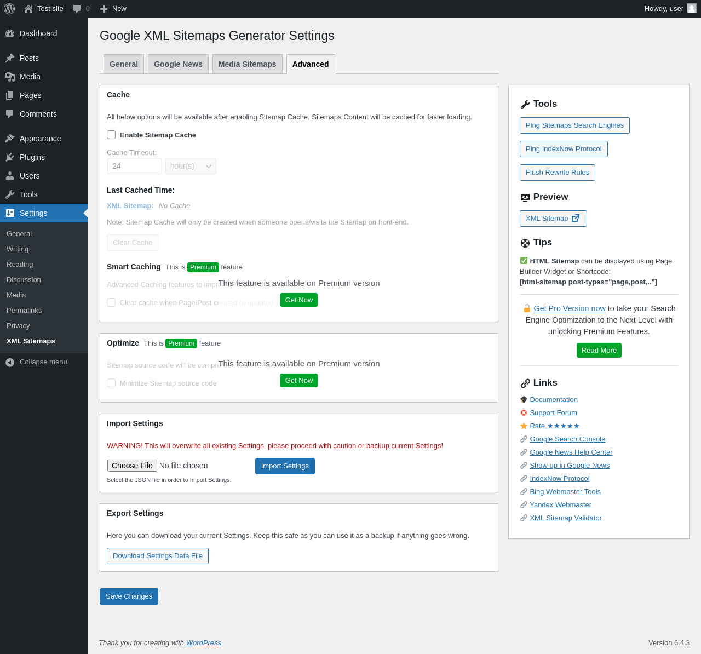Click the wrench icon beside Tools heading
This screenshot has width=701, height=654.
(525, 105)
